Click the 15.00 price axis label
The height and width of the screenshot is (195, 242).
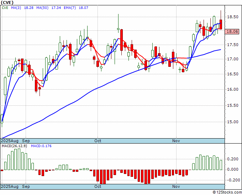pos(232,122)
